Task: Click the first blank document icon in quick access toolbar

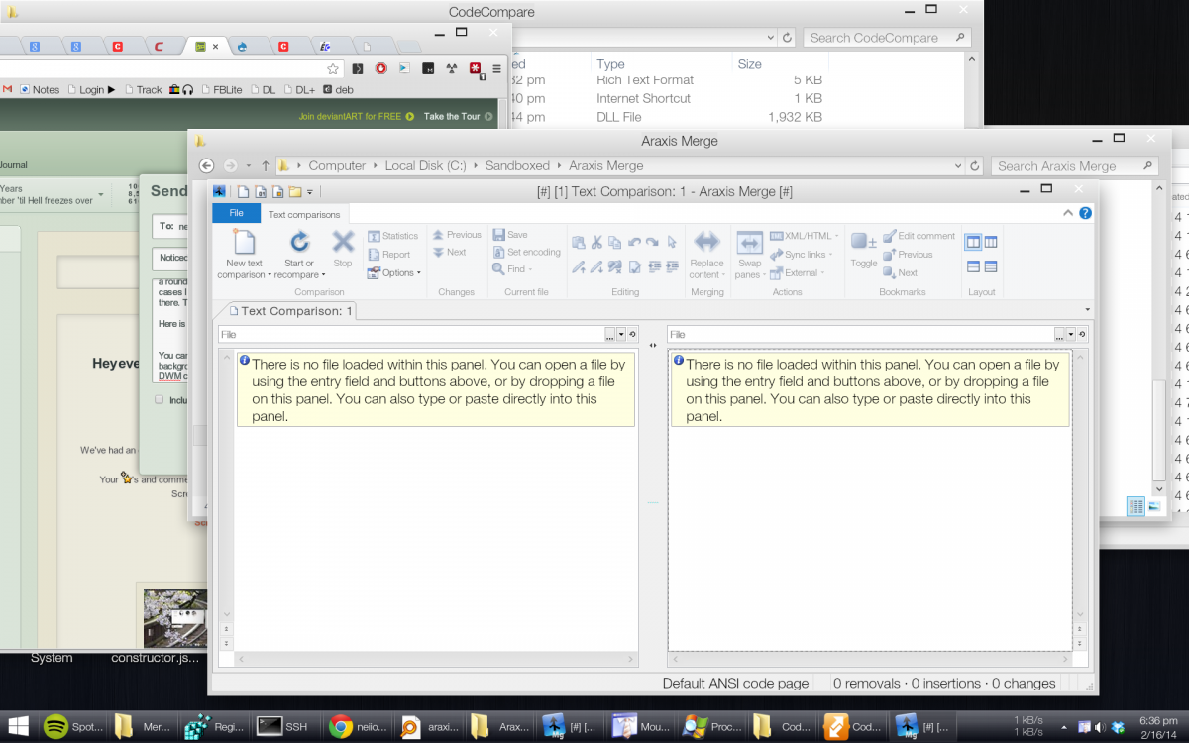Action: 243,191
